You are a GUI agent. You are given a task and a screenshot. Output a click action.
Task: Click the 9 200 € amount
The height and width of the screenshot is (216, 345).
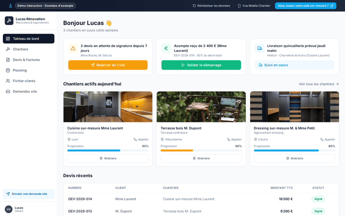287,211
